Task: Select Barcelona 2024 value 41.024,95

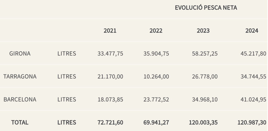Action: pos(253,99)
